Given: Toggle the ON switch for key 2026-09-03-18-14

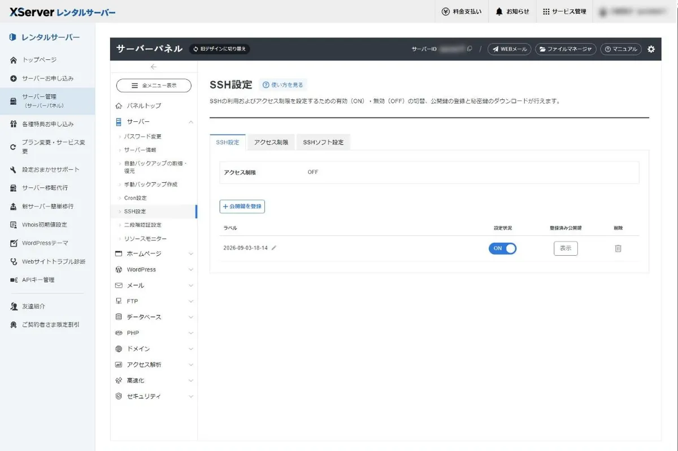Looking at the screenshot, I should [502, 248].
